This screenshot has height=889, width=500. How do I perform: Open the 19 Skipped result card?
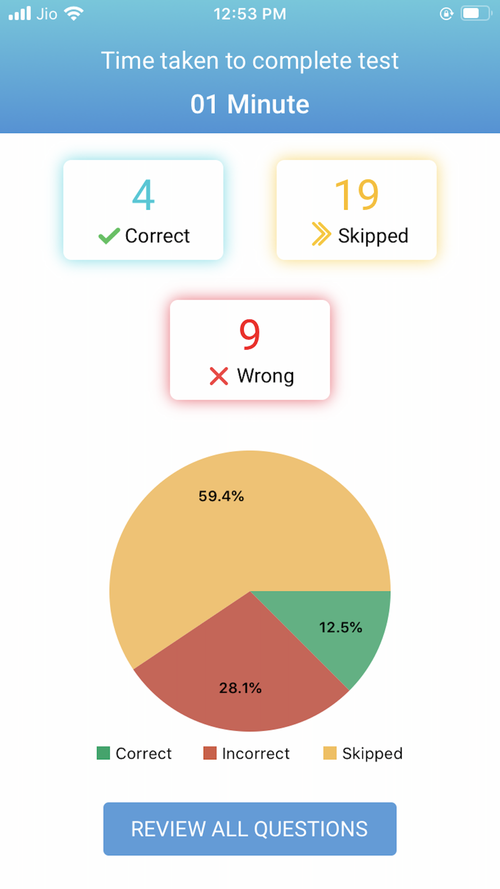click(x=356, y=210)
